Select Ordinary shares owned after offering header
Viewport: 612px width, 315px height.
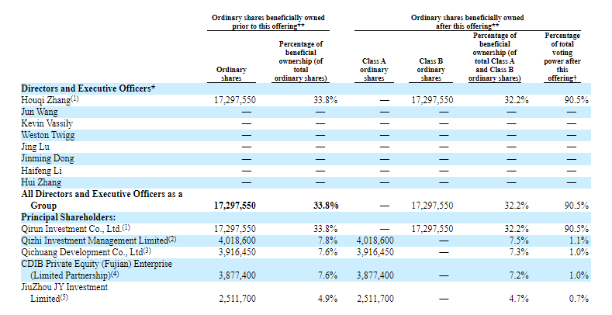pos(467,22)
